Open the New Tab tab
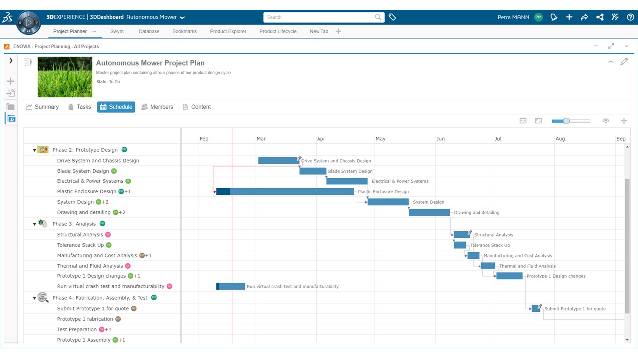This screenshot has height=358, width=638. coord(319,31)
